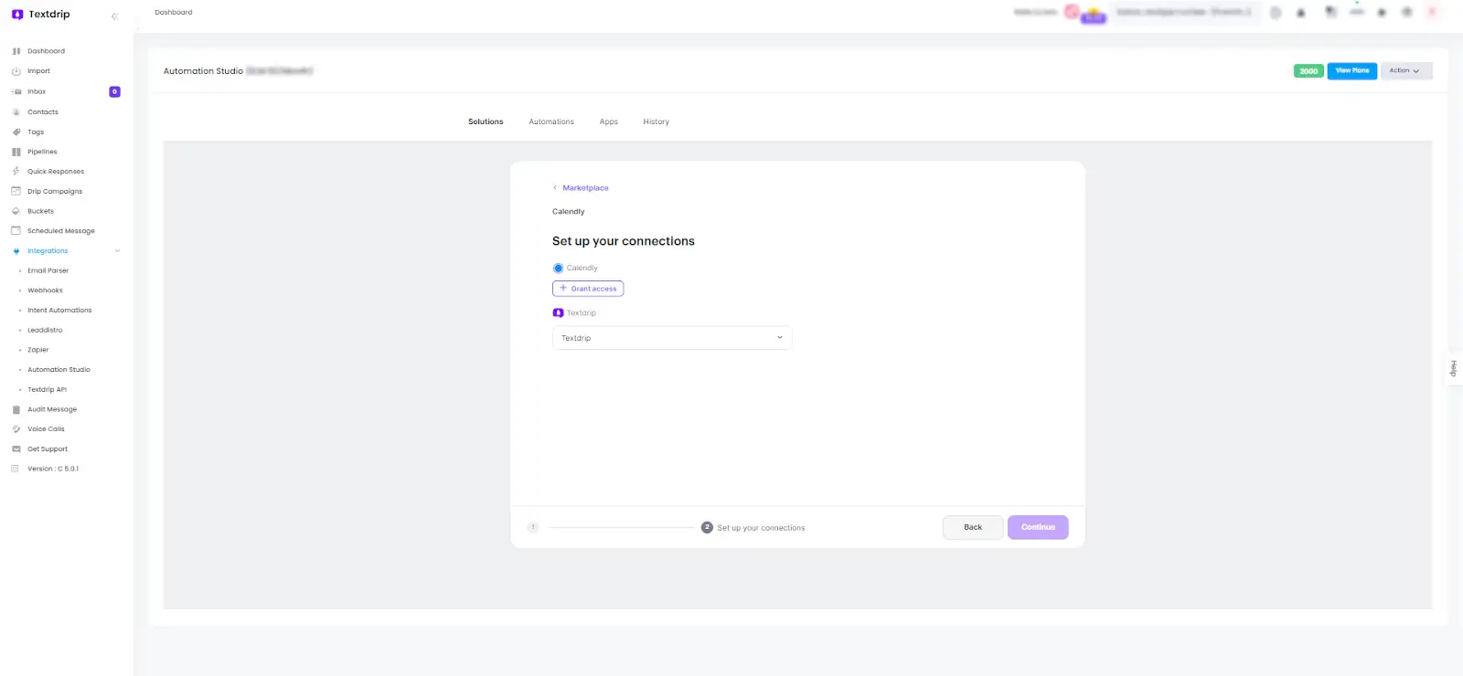Open Automation Studio submenu item

[x=59, y=370]
